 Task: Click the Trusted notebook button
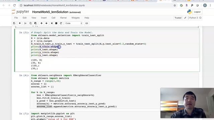coord(178,18)
